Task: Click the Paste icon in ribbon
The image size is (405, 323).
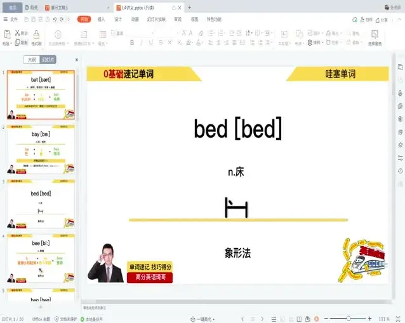Action: [x=6, y=35]
